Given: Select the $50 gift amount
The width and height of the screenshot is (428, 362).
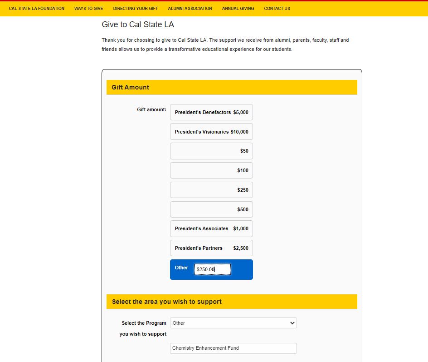Looking at the screenshot, I should [211, 151].
